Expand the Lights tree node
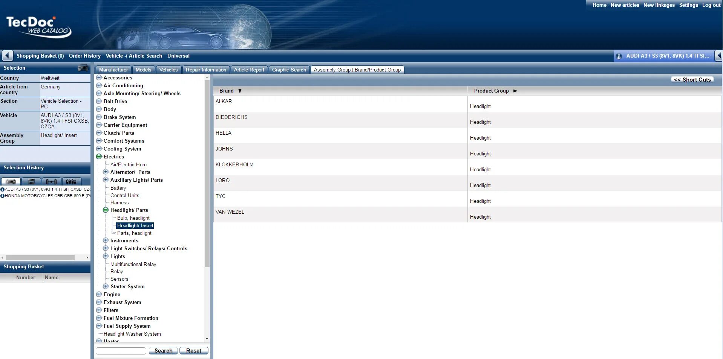 (106, 256)
